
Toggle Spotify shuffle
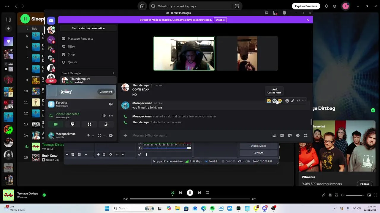click(172, 193)
